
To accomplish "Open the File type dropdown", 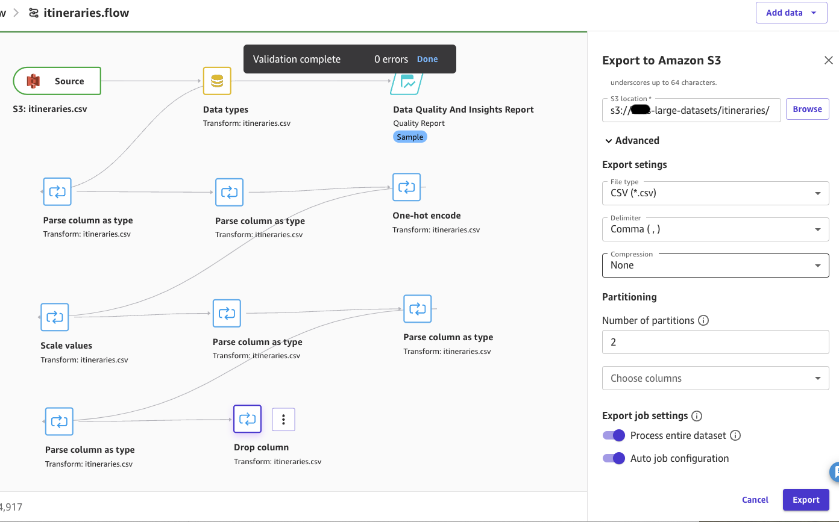I will point(715,193).
